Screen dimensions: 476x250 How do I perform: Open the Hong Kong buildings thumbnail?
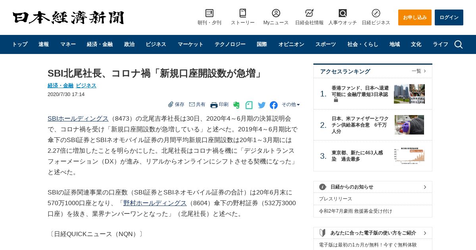click(409, 94)
